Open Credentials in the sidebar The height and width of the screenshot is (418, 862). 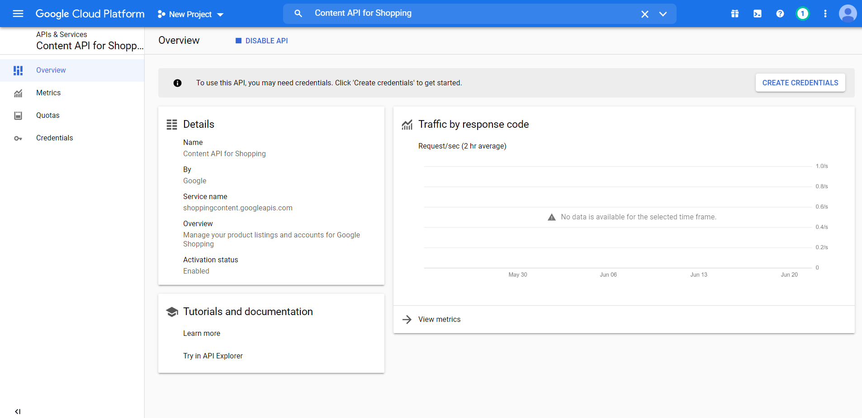tap(72, 138)
